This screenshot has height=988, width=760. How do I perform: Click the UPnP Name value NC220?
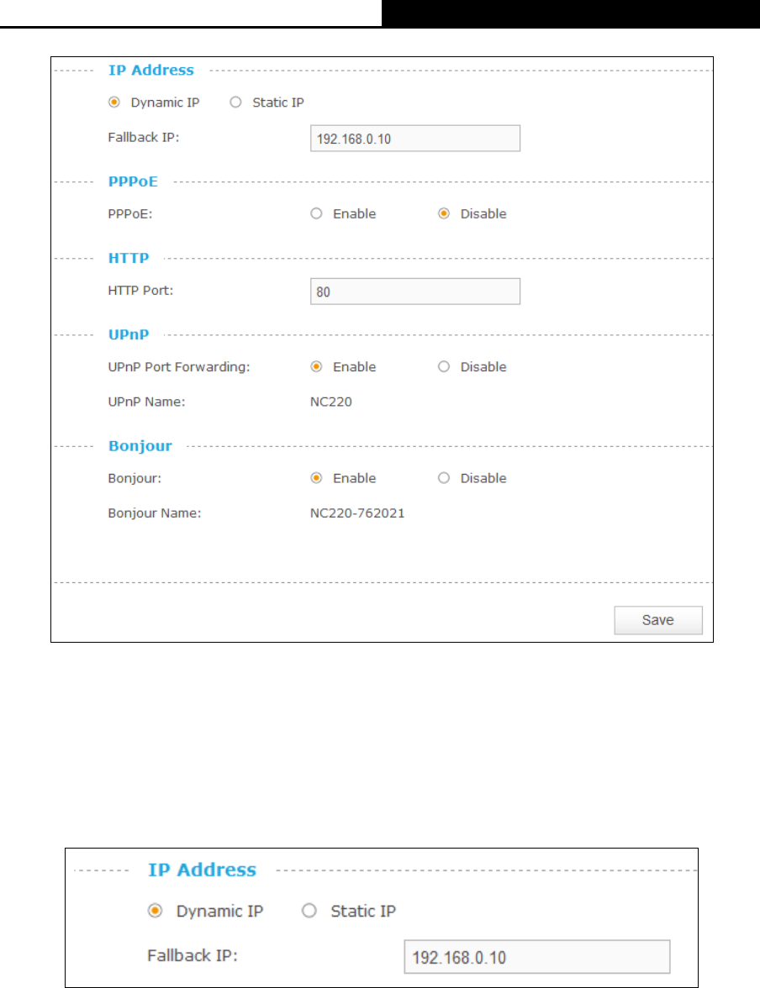pyautogui.click(x=331, y=402)
